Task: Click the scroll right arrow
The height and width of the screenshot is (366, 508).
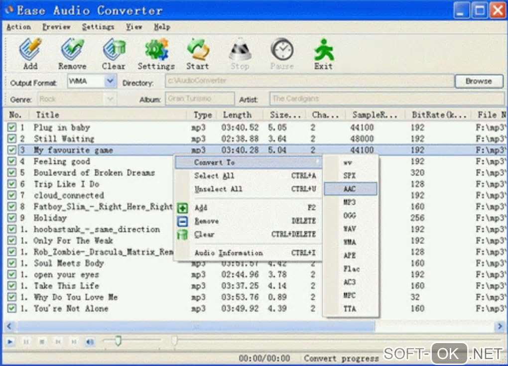Action: (499, 327)
